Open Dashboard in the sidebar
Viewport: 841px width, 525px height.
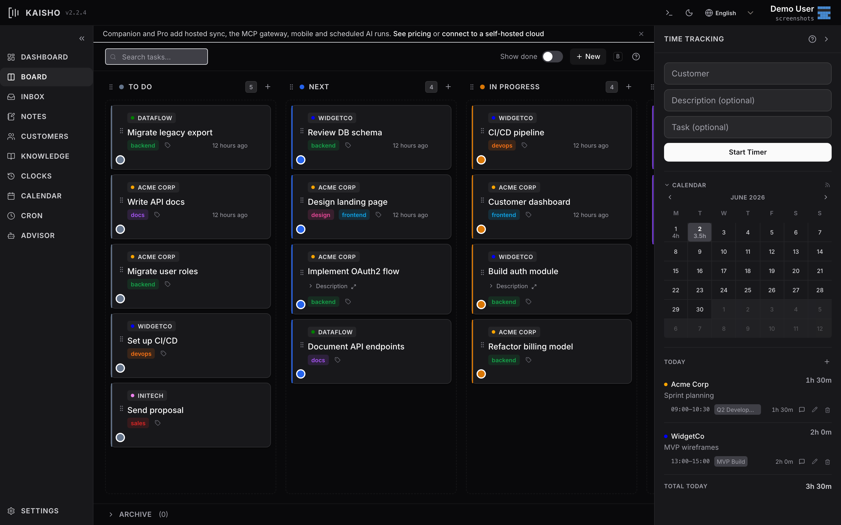(46, 57)
